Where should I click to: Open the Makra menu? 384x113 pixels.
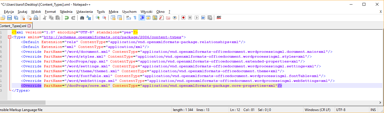(113, 12)
